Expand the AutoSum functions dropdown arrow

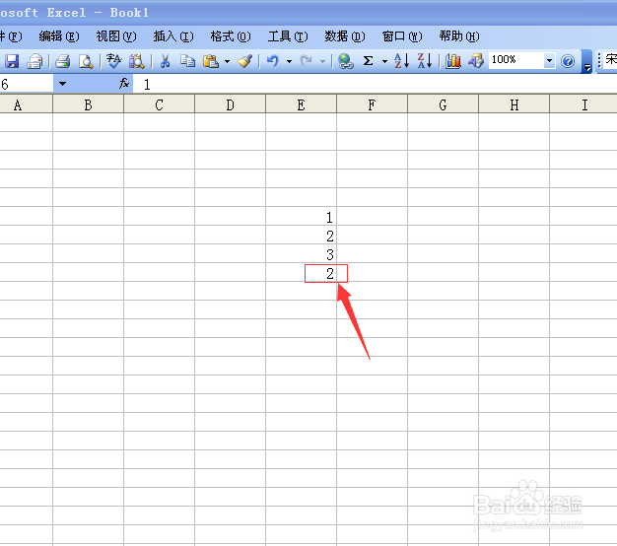(x=384, y=61)
